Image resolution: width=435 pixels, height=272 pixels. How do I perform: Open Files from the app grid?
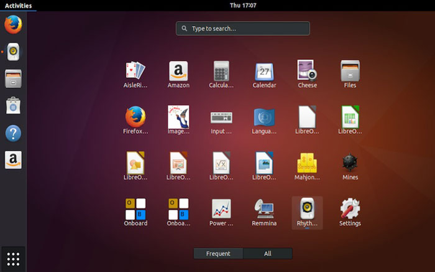tap(350, 75)
